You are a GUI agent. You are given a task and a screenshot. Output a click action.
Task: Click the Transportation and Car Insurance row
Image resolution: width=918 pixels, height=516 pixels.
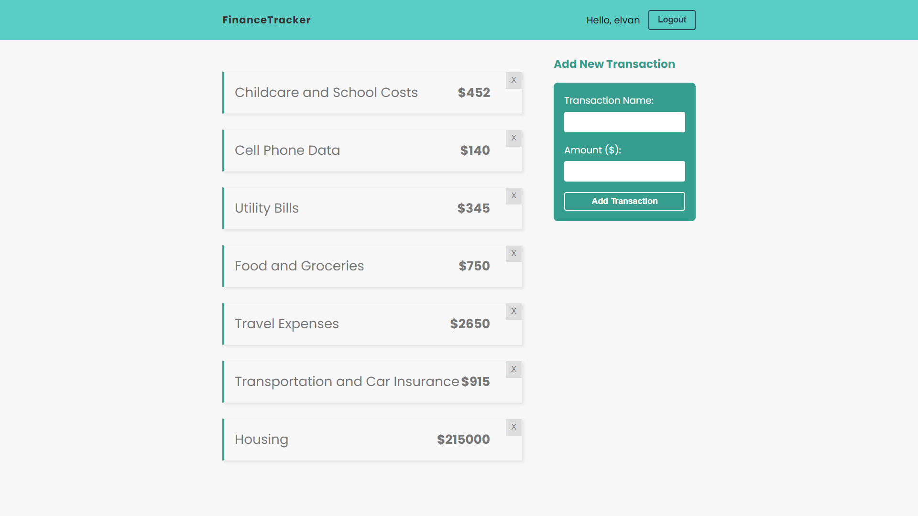tap(372, 381)
